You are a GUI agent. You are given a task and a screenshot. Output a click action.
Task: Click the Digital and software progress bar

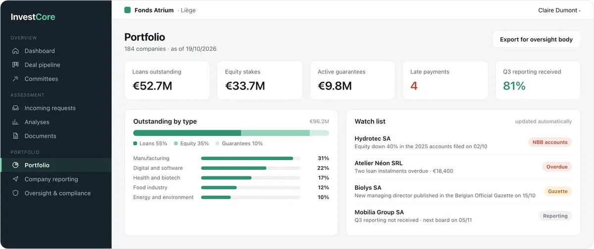pos(250,168)
